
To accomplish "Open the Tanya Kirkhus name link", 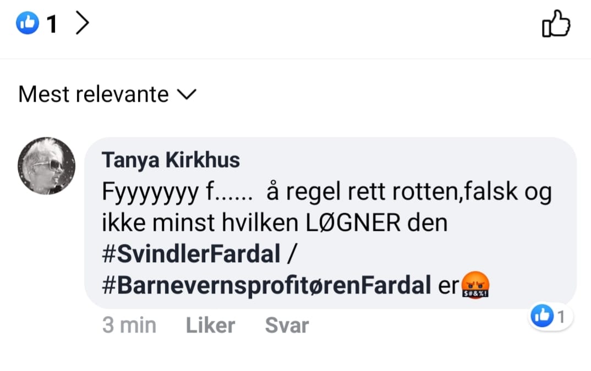I will (171, 160).
